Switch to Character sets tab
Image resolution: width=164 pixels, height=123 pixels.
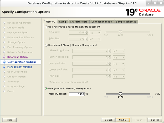pyautogui.click(x=79, y=22)
